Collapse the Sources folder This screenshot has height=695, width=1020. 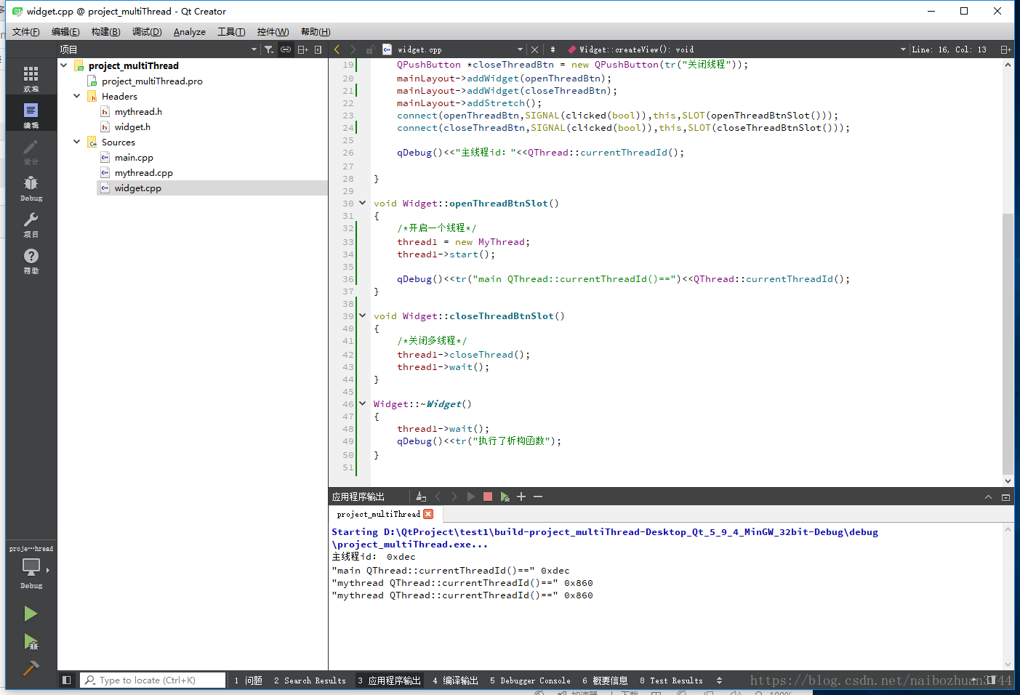pos(77,142)
